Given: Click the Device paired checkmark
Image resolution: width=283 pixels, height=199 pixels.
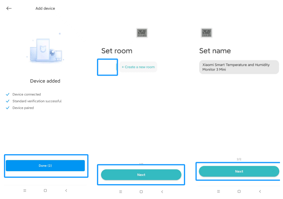Looking at the screenshot, I should 8,108.
